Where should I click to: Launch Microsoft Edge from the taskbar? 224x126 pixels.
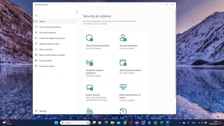[x=106, y=122]
